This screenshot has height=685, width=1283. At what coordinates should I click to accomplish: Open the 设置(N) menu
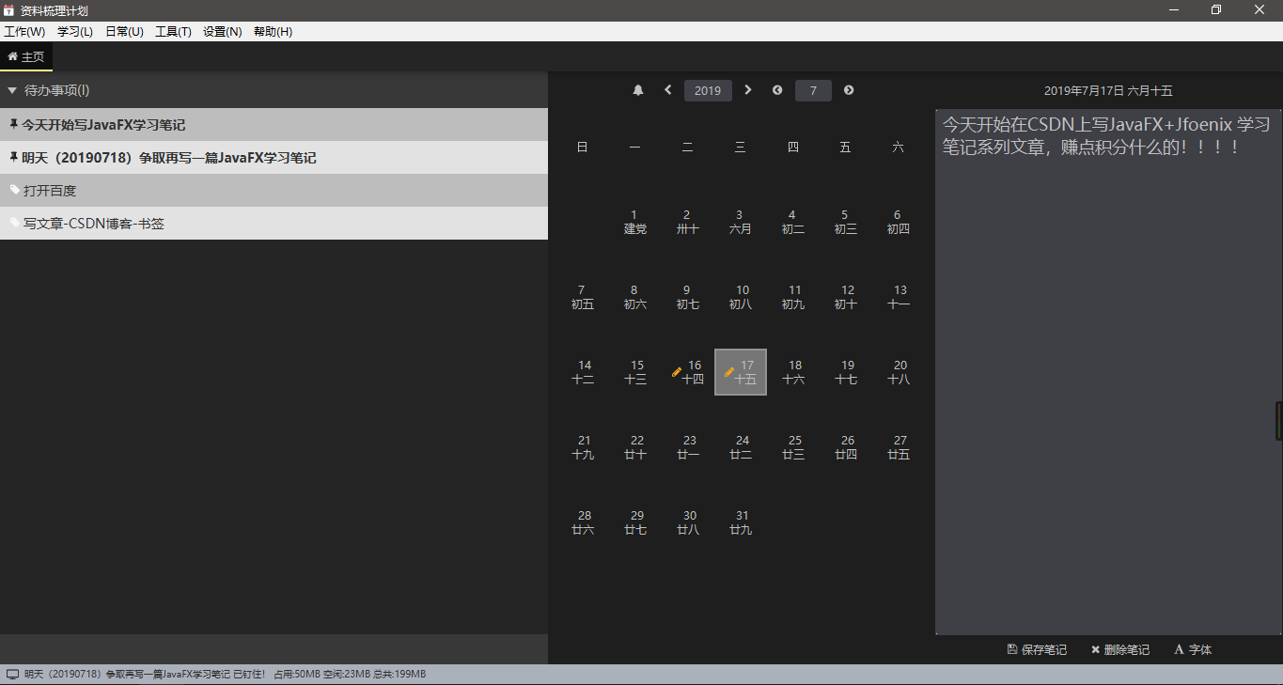(x=223, y=31)
